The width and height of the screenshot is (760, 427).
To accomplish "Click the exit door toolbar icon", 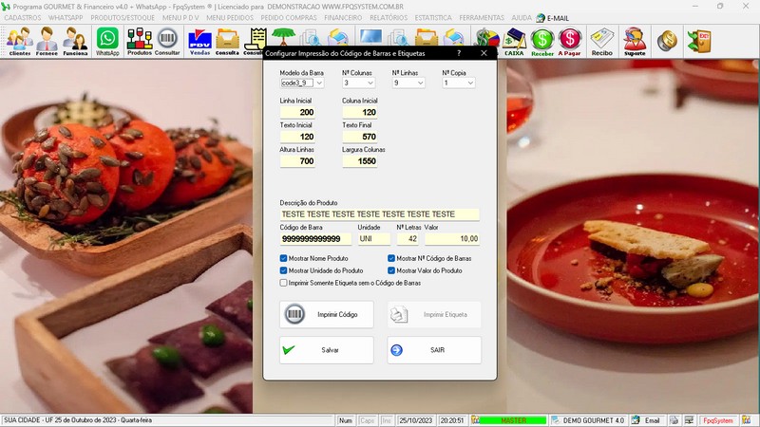I will pos(699,41).
